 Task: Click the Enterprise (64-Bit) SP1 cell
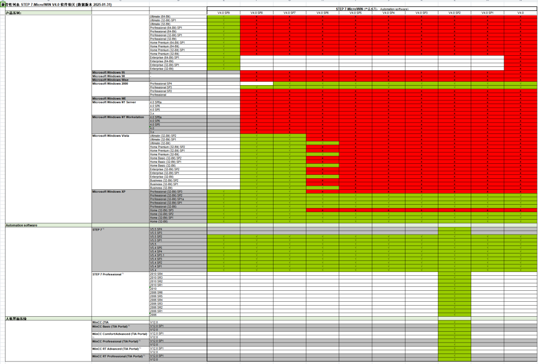pos(178,58)
